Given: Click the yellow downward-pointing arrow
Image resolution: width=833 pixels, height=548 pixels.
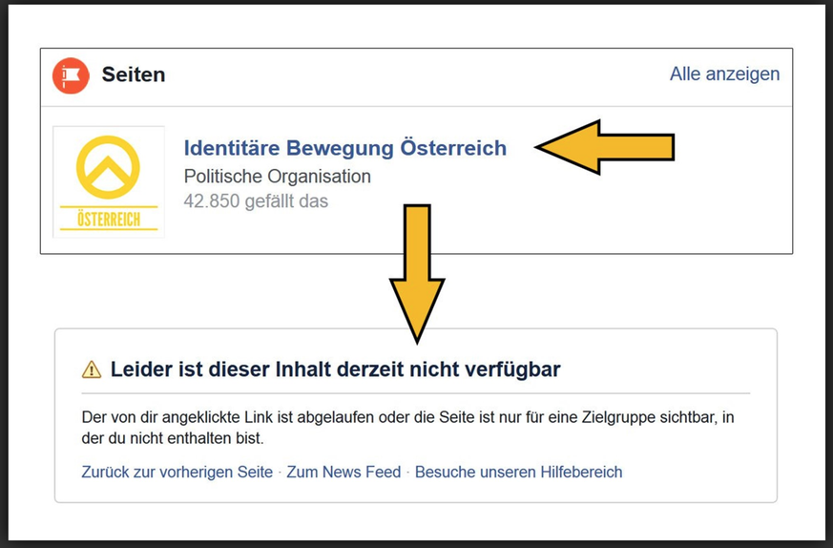Looking at the screenshot, I should (x=417, y=272).
